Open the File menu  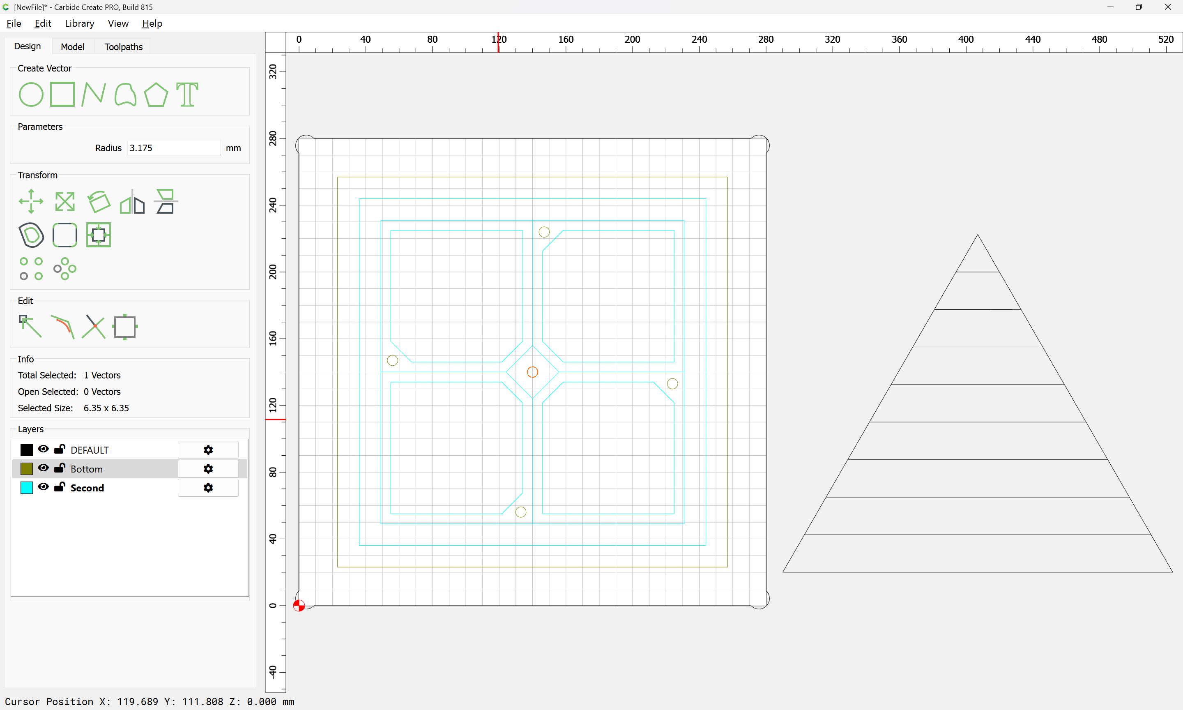[14, 23]
